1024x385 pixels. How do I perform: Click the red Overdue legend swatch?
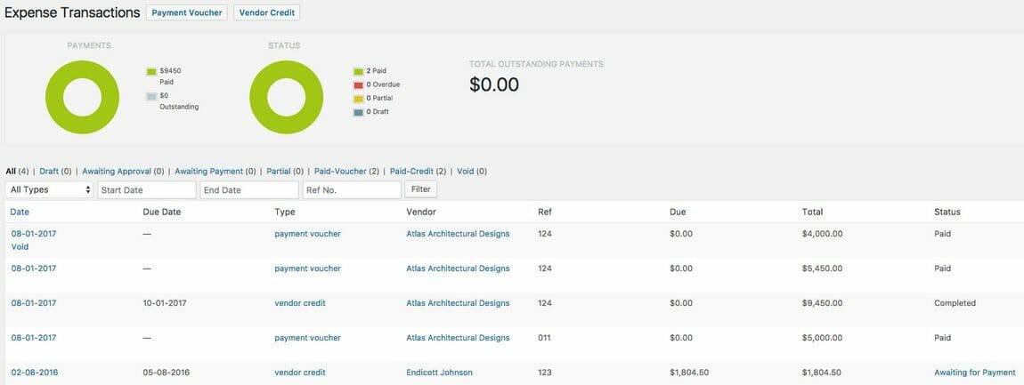click(358, 84)
